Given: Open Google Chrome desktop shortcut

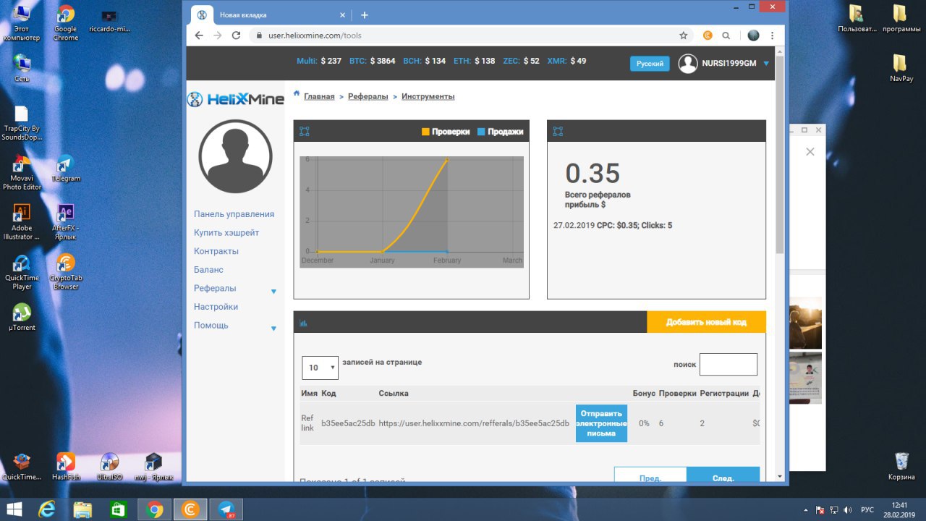Looking at the screenshot, I should click(66, 22).
